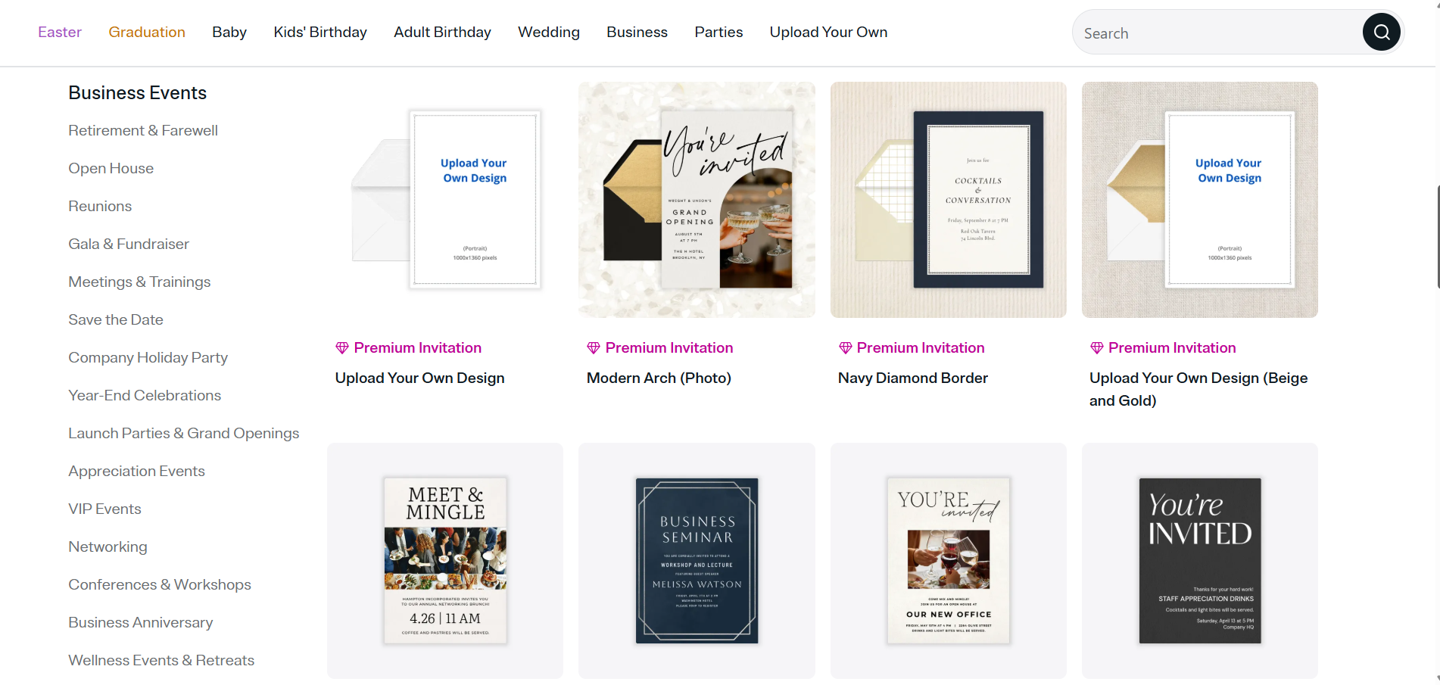Screen dimensions: 1440x685
Task: Click diamond icon above Beige and Gold design
Action: point(1096,348)
